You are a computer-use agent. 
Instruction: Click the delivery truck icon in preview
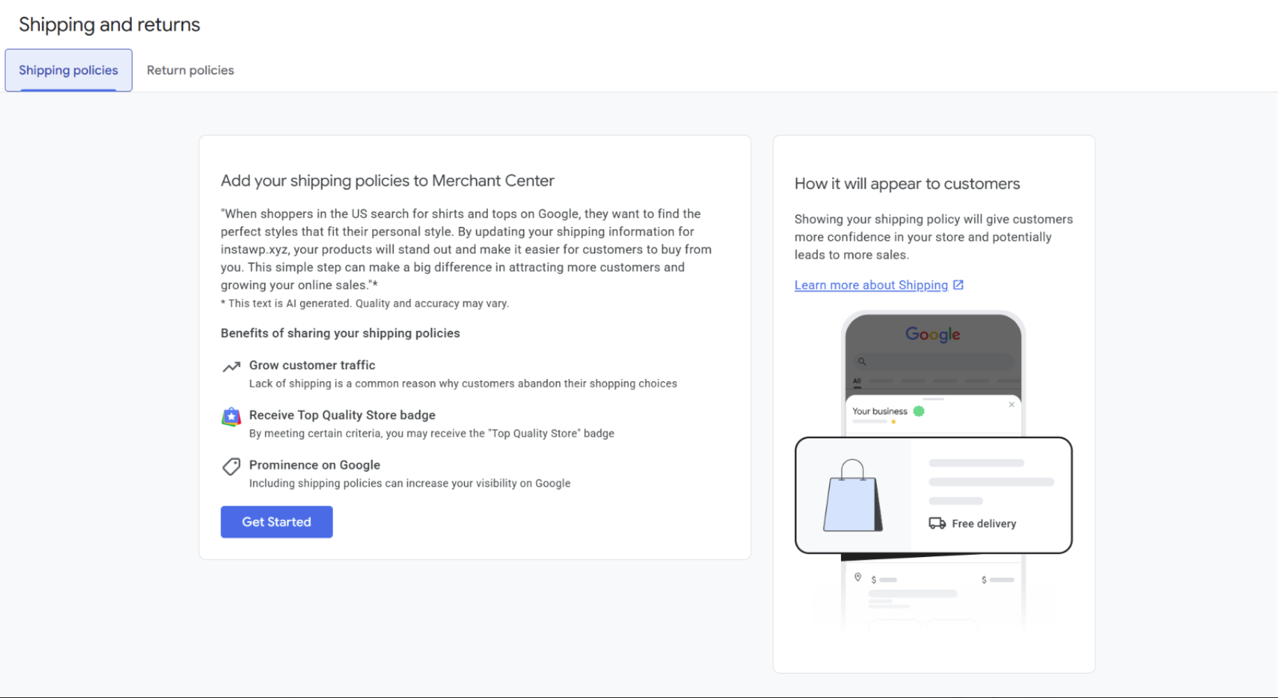click(x=937, y=523)
